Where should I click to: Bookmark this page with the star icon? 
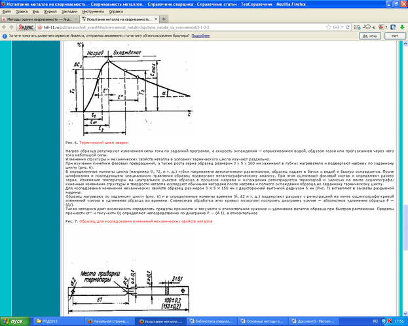[329, 27]
